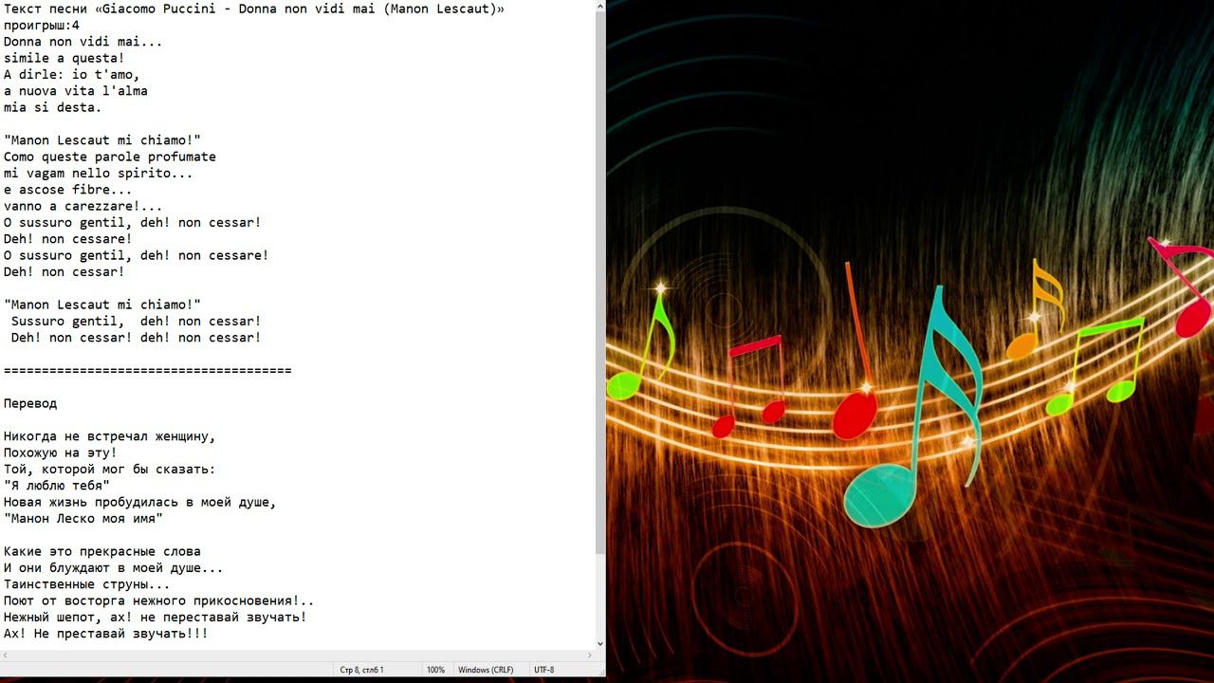
Task: Click the "Стр 8, стлб 1" status bar entry
Action: (362, 670)
